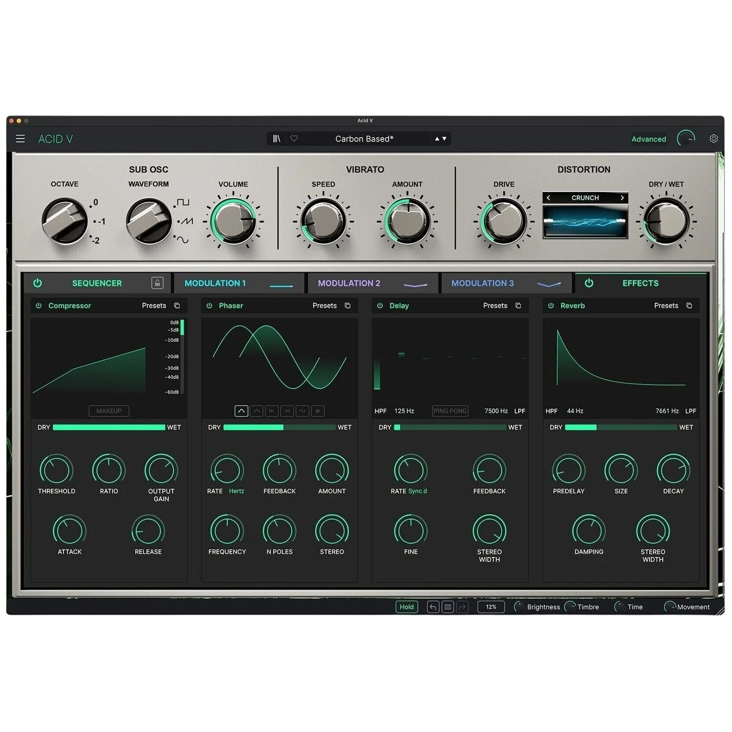Toggle the Hold button
Screen dimensions: 732x732
coord(407,607)
